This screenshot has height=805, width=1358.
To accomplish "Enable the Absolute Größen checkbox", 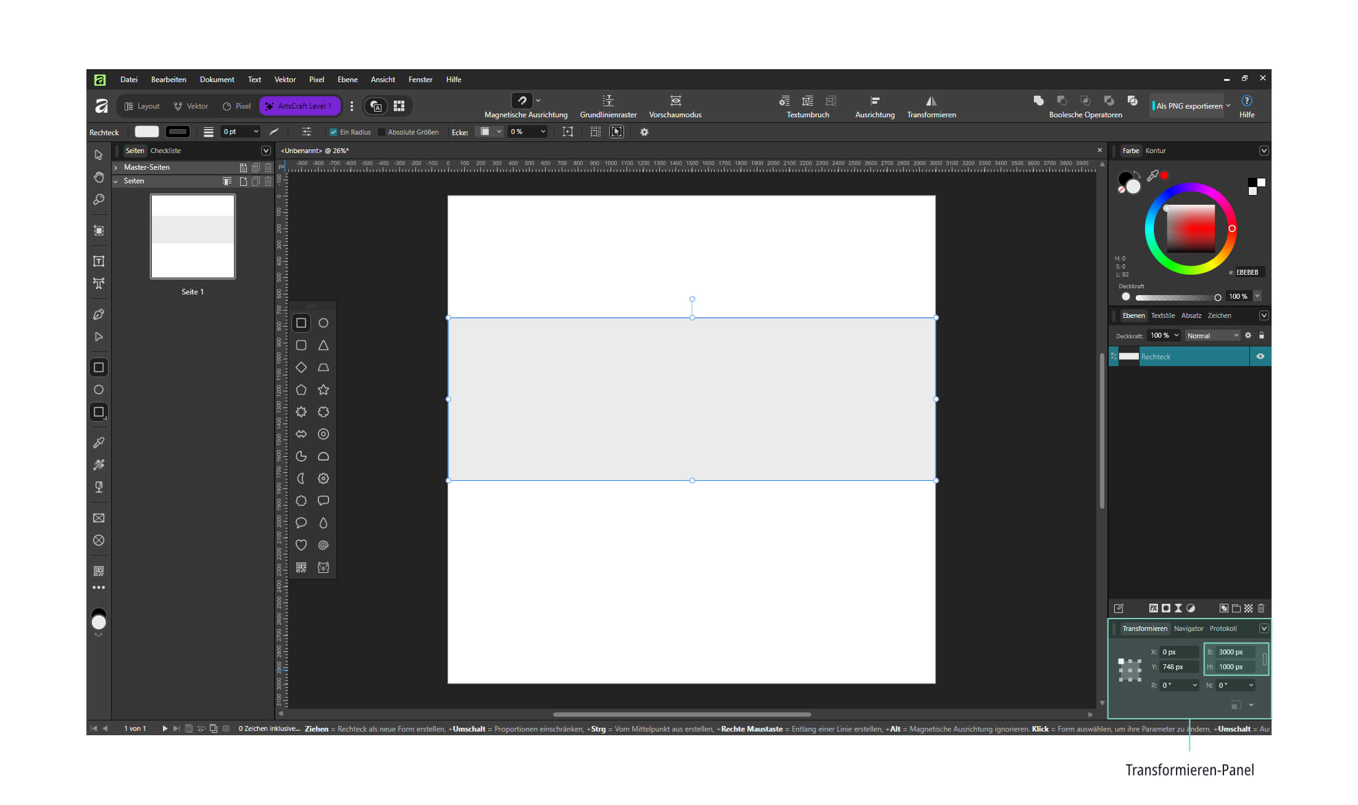I will 381,132.
